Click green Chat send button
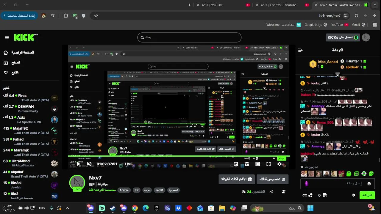This screenshot has height=214, width=381. pyautogui.click(x=367, y=195)
